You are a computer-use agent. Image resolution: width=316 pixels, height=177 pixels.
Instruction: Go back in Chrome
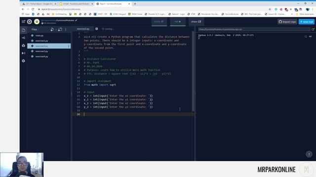(23, 9)
